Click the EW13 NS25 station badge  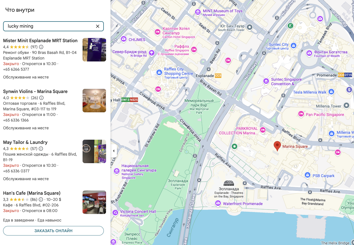click(x=130, y=100)
